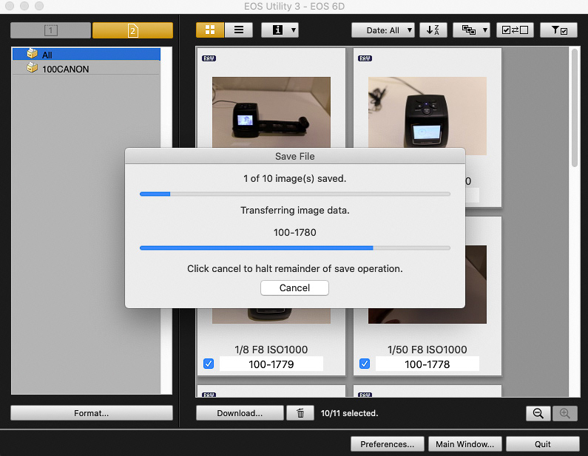Filter by checked images icon
This screenshot has width=588, height=456.
coord(559,30)
